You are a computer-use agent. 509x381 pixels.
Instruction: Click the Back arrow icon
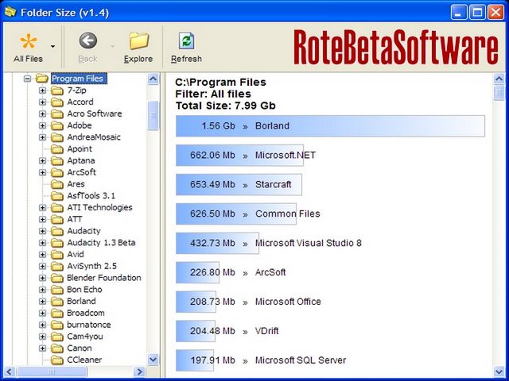click(88, 40)
